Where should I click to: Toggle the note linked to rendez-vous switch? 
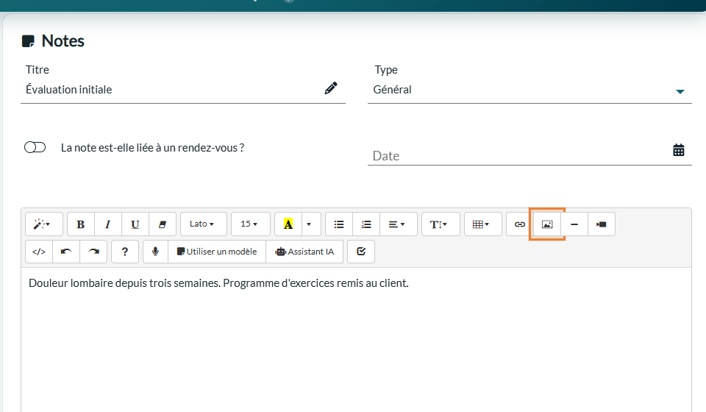tap(35, 148)
